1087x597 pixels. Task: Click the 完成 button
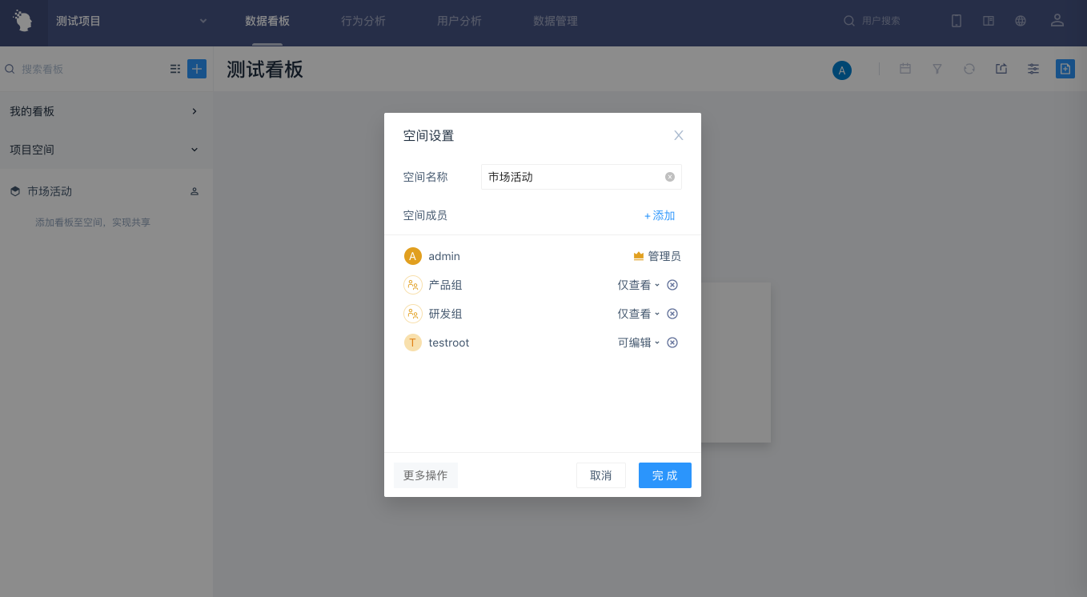point(664,475)
